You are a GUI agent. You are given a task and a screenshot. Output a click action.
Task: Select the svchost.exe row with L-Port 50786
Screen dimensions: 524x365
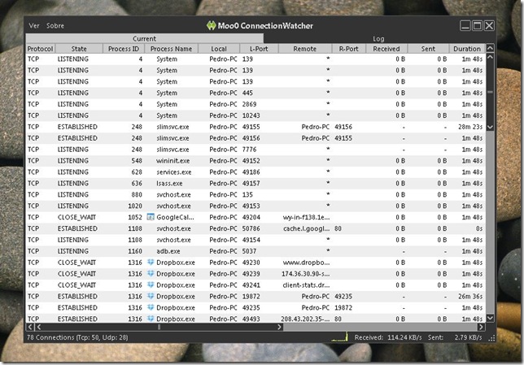(255, 228)
